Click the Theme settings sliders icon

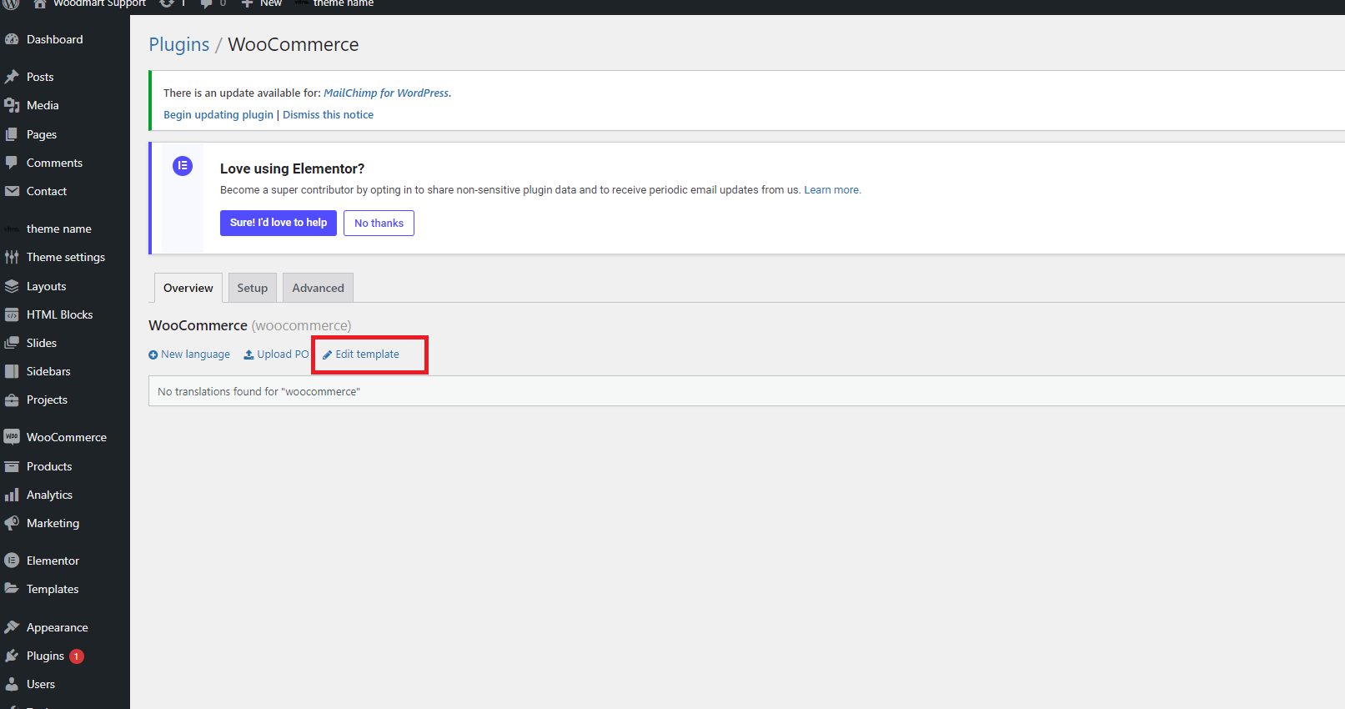[x=12, y=257]
